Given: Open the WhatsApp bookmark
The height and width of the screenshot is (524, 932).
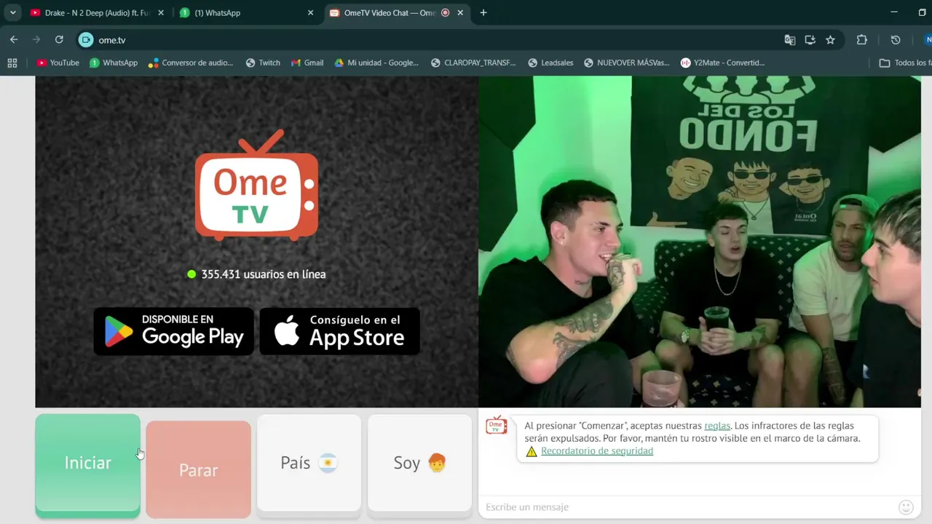Looking at the screenshot, I should coord(114,63).
